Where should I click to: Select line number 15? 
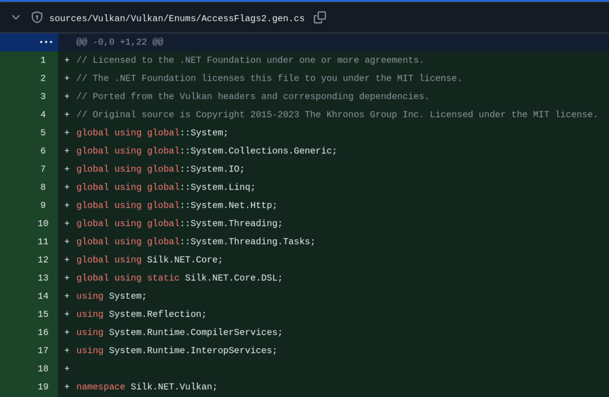[x=43, y=314]
